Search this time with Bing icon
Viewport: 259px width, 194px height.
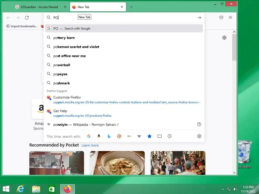coord(109,136)
